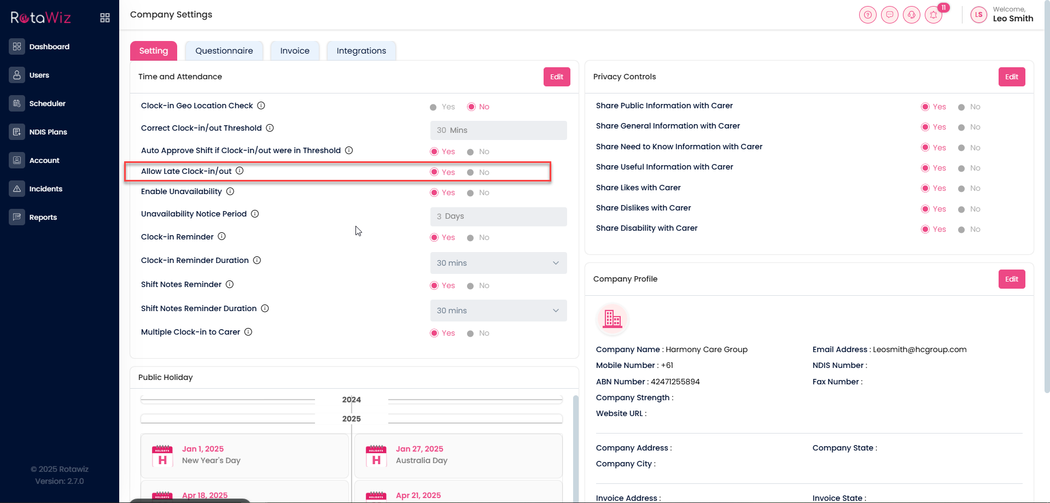1050x503 pixels.
Task: Expand the Clock-in Reminder Duration dropdown
Action: (498, 263)
